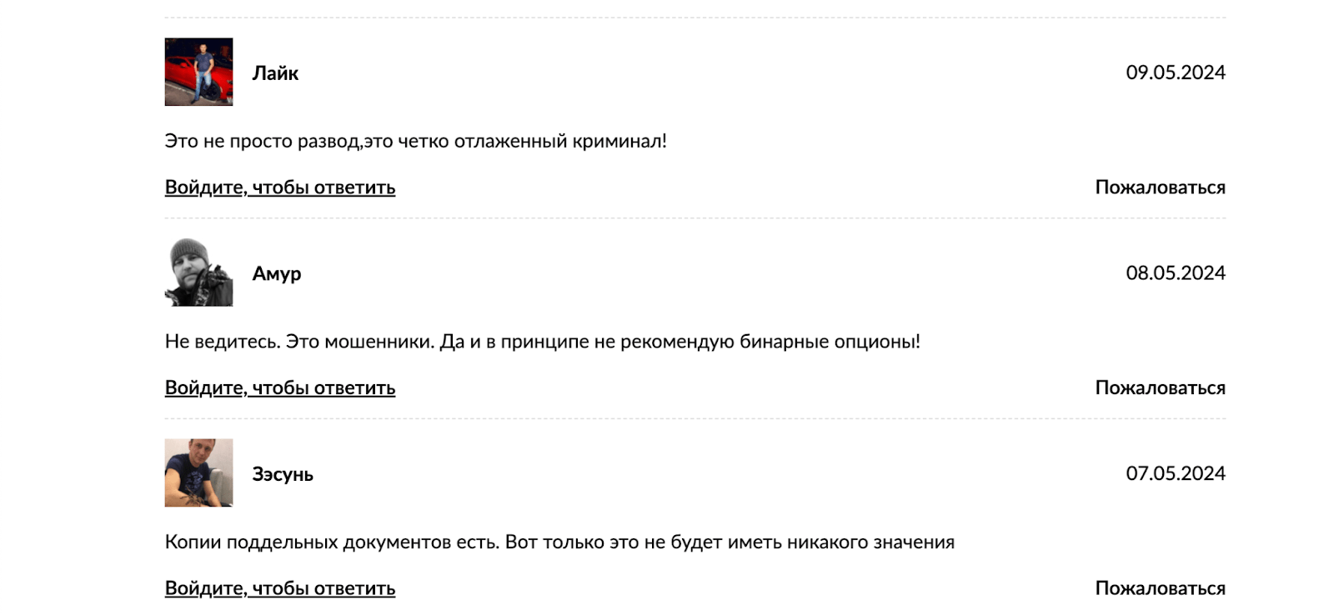Click the date 09.05.2024

(1176, 72)
